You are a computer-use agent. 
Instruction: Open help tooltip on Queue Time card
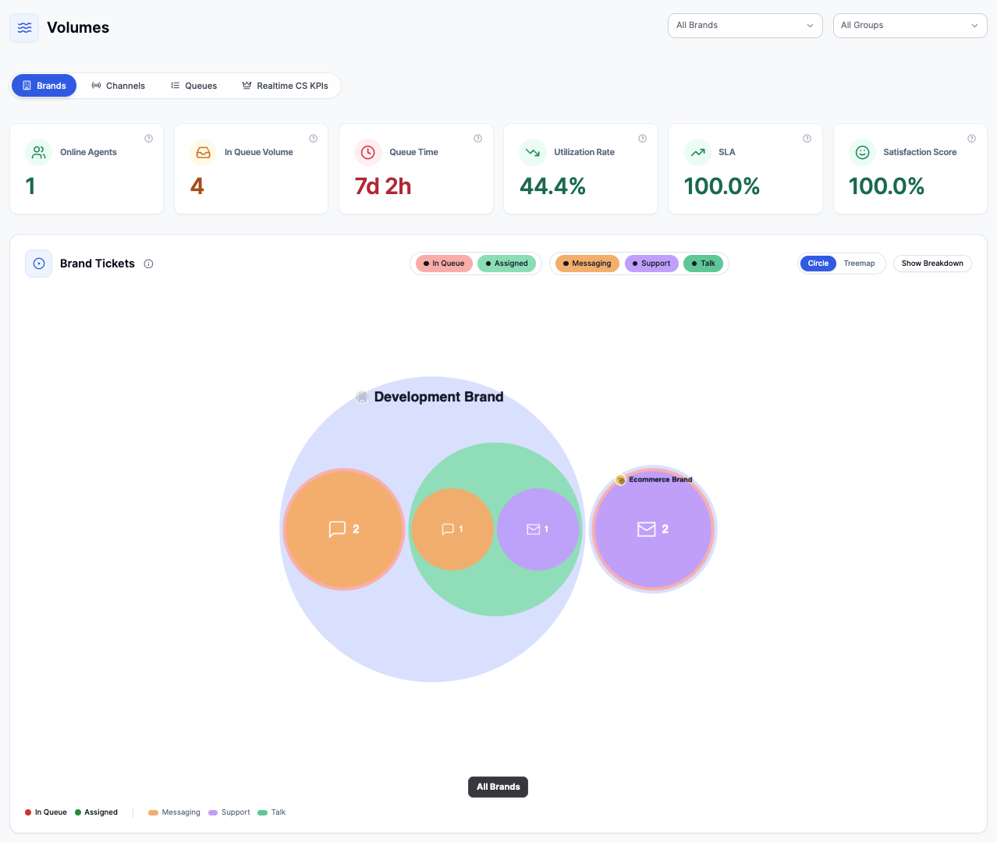click(477, 139)
